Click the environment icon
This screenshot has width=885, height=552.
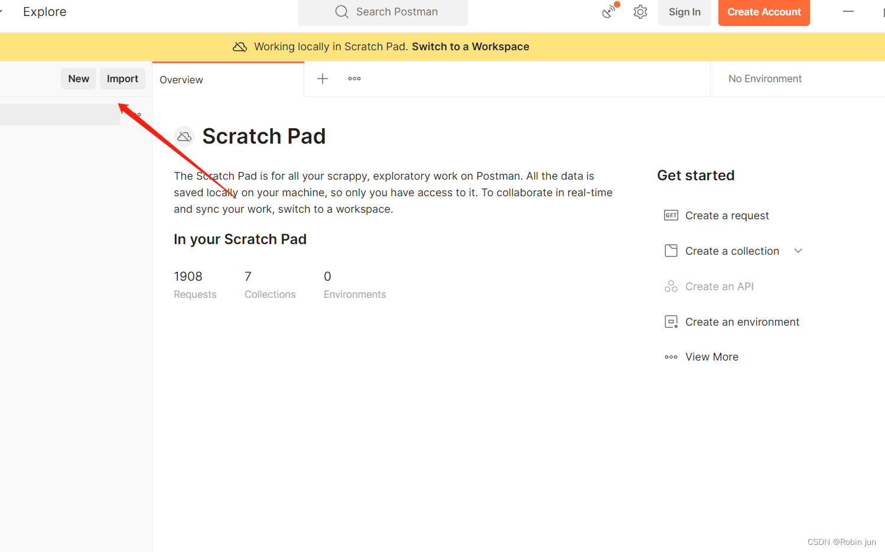tap(671, 322)
